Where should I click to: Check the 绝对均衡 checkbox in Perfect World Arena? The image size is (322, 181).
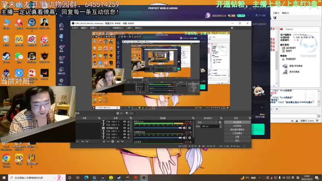tap(254, 117)
